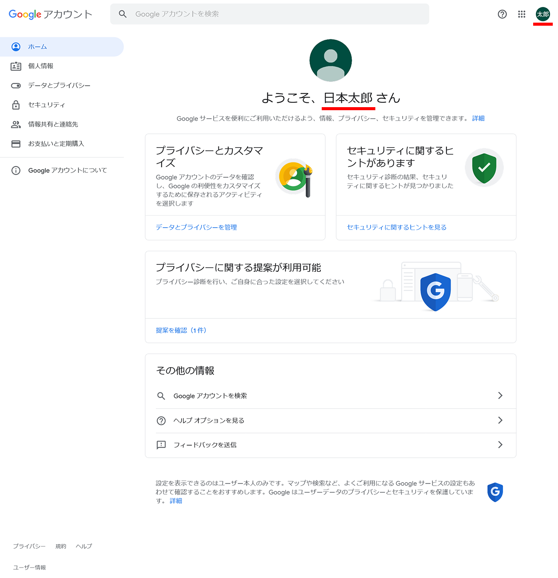Image resolution: width=558 pixels, height=578 pixels.
Task: Open お支払いと定期購入 in the sidebar
Action: click(62, 144)
